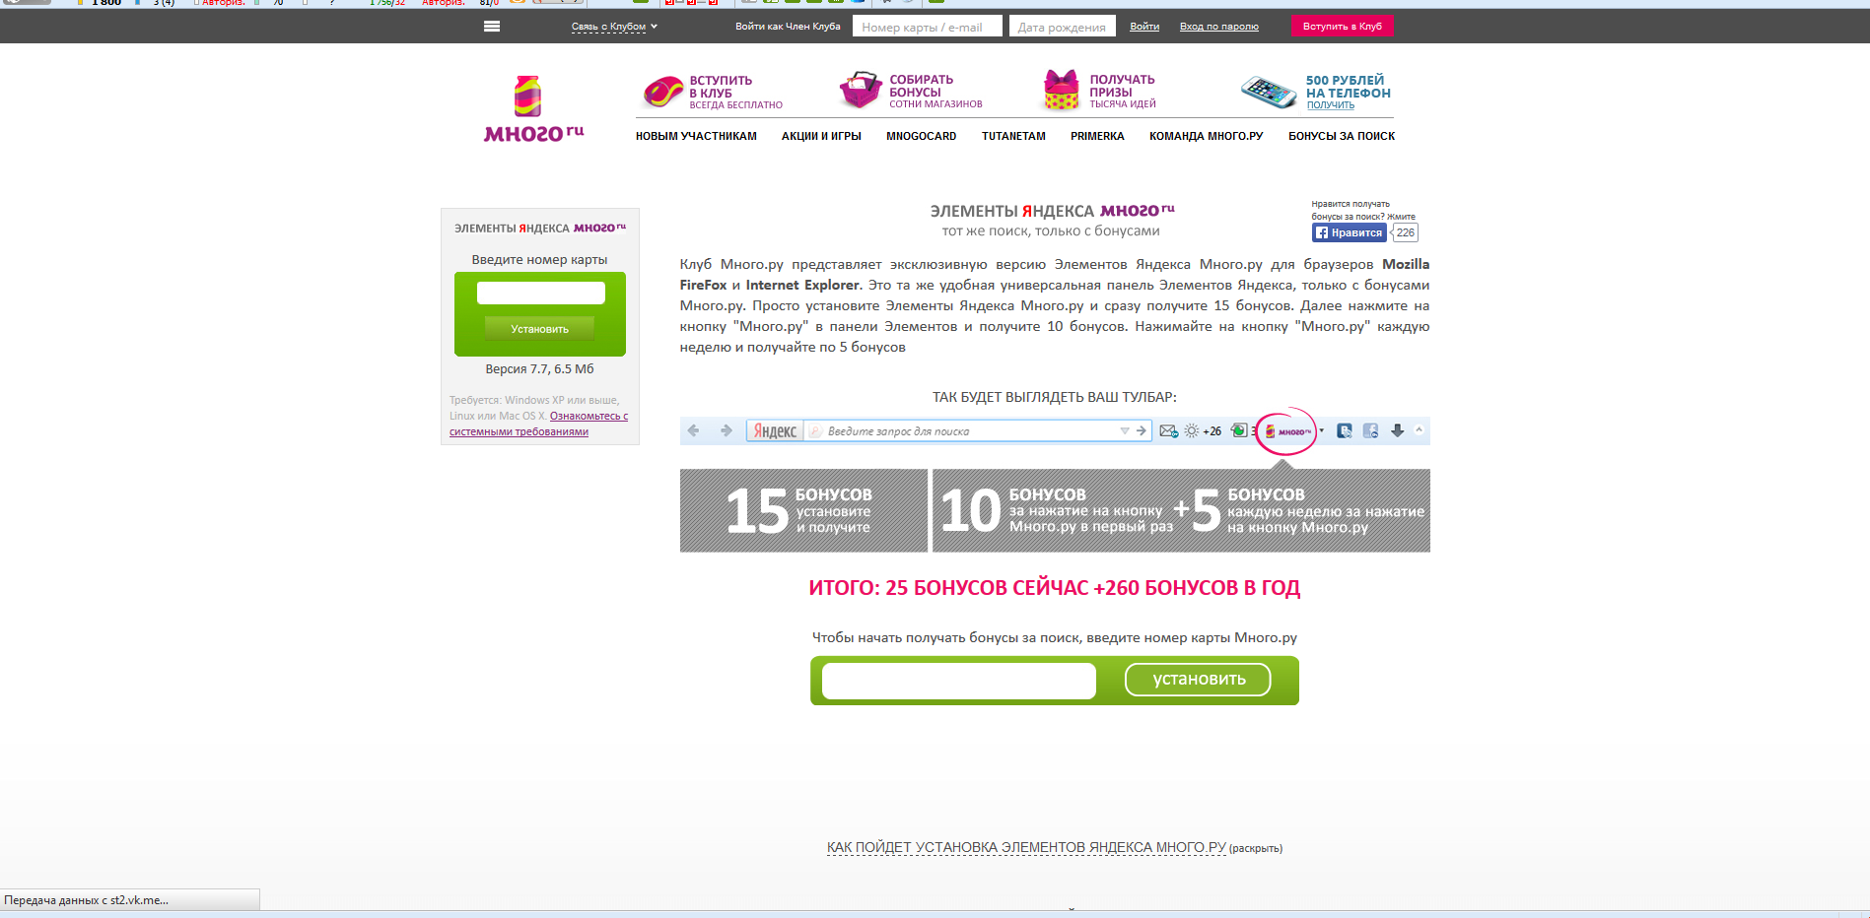Image resolution: width=1870 pixels, height=918 pixels.
Task: Focus the Дата рождения field
Action: click(1062, 27)
